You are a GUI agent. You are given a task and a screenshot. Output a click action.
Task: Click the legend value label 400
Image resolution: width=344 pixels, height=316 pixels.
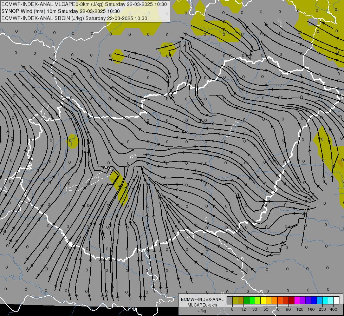tap(333, 309)
